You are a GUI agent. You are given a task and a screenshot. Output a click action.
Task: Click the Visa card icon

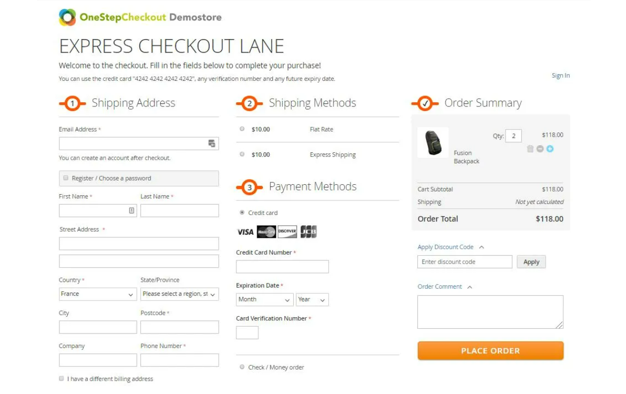coord(245,232)
